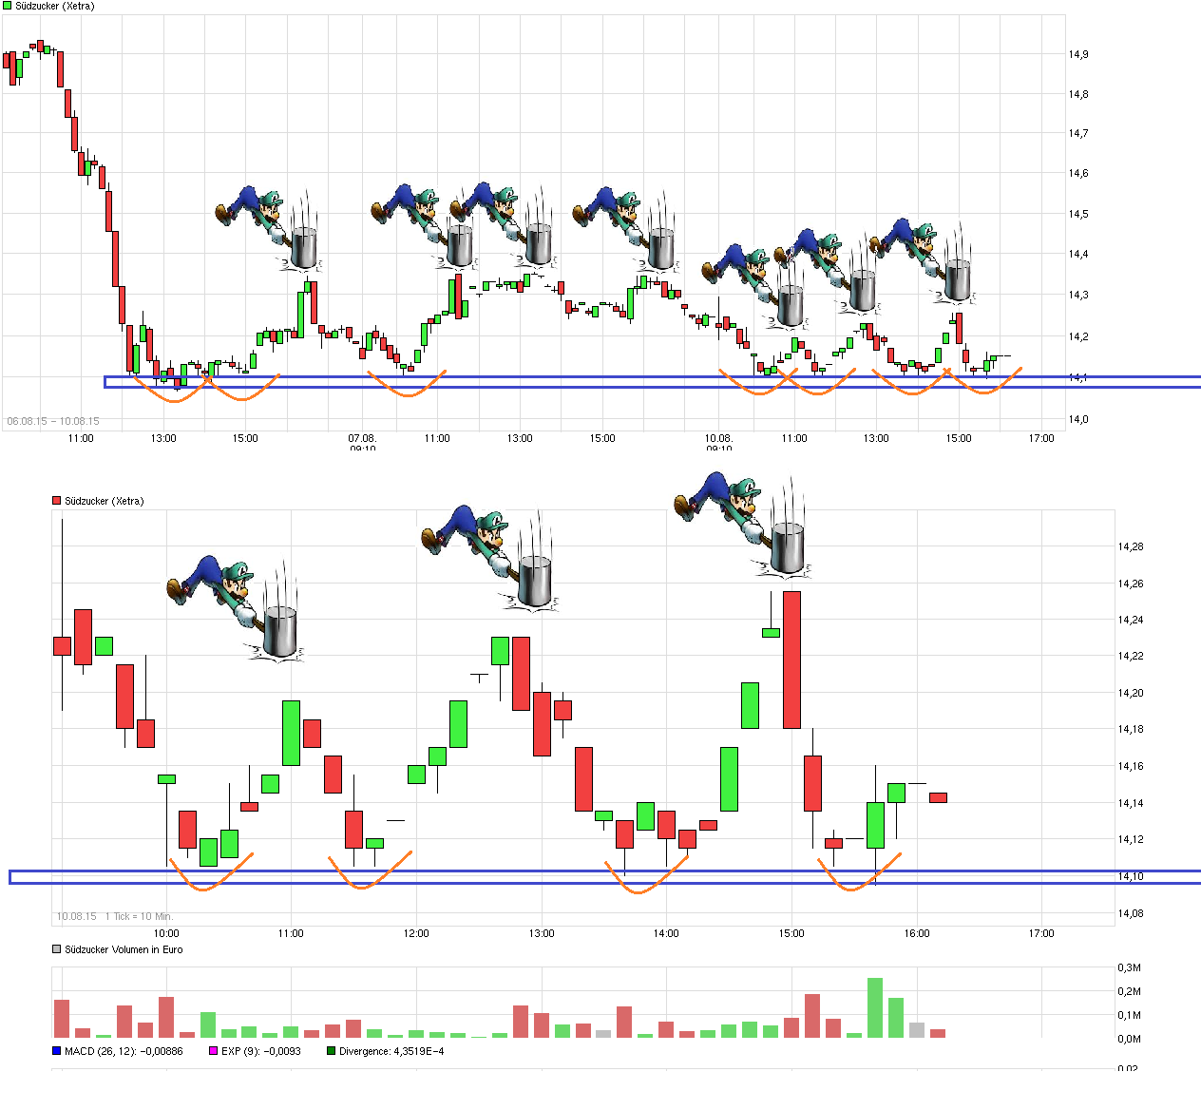Click the tall red candle at 15:00 in the lower chart
This screenshot has width=1201, height=1110.
(x=791, y=660)
